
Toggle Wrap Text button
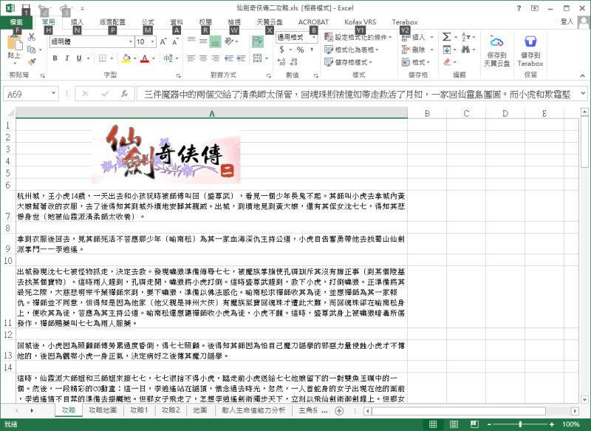[x=258, y=41]
